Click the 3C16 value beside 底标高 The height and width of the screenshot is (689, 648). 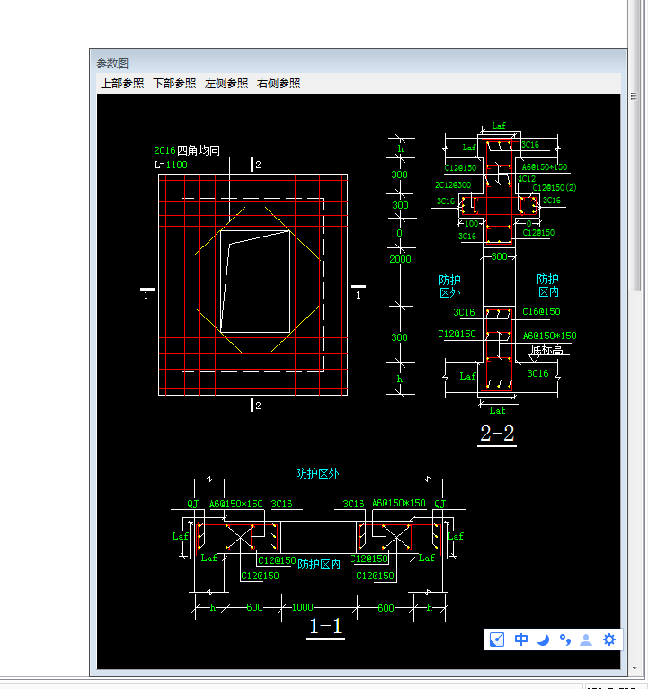tap(537, 373)
